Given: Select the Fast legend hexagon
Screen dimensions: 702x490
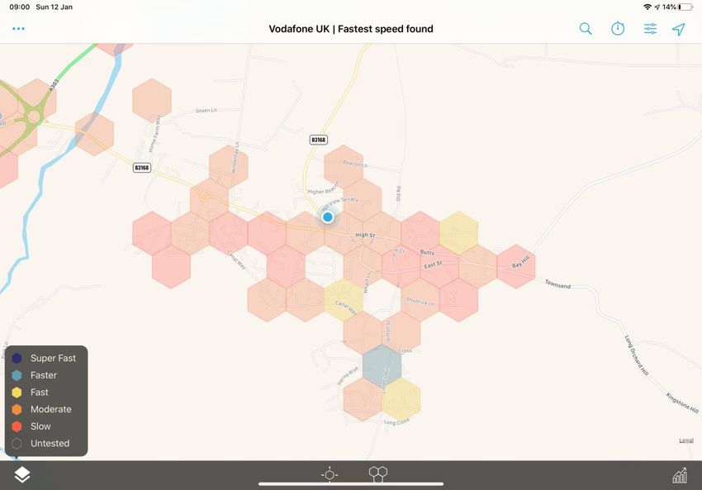Looking at the screenshot, I should [17, 392].
